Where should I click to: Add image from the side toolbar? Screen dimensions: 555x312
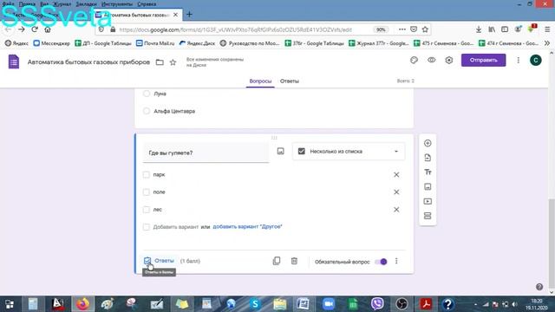428,187
